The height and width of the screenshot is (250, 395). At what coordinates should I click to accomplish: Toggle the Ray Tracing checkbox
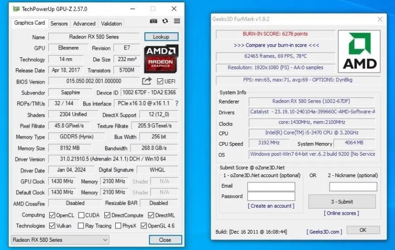[81, 225]
